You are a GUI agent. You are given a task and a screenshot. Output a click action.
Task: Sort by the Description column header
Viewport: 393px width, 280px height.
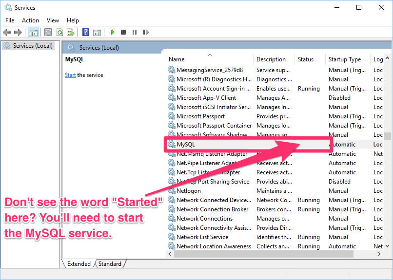[x=274, y=59]
